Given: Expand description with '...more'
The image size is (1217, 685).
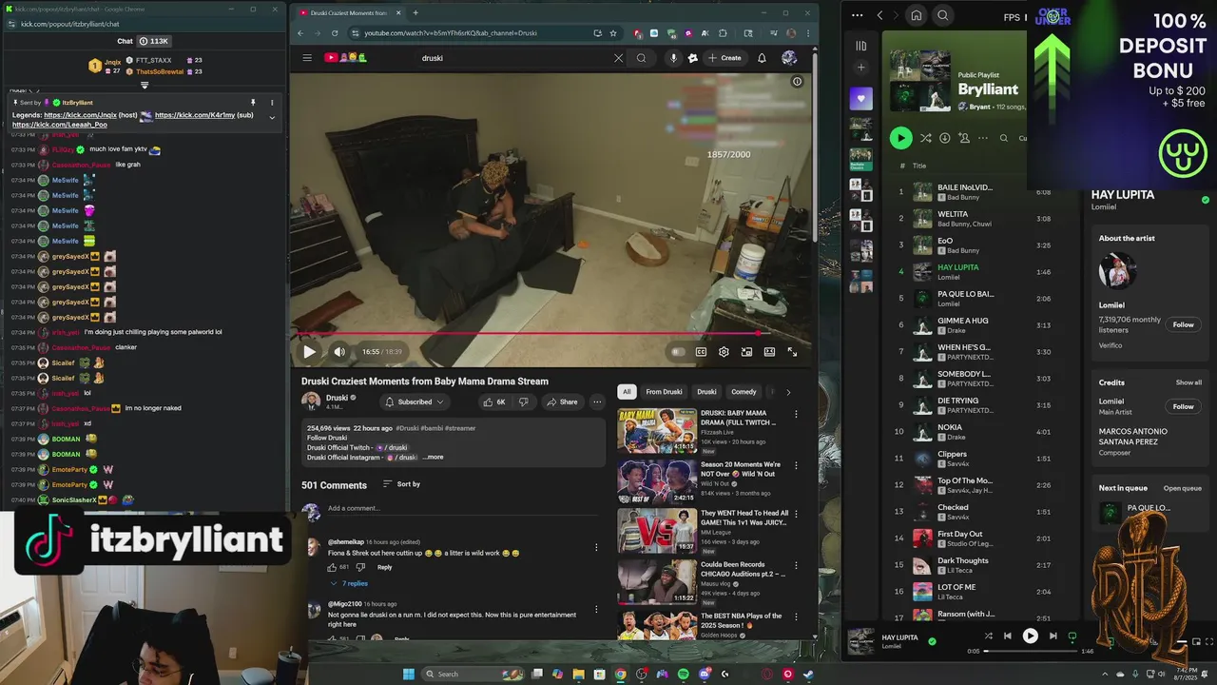Looking at the screenshot, I should pos(433,458).
